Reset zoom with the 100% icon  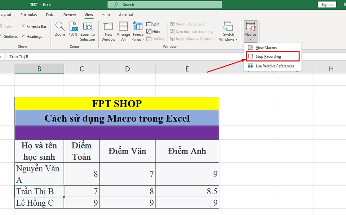pyautogui.click(x=73, y=26)
